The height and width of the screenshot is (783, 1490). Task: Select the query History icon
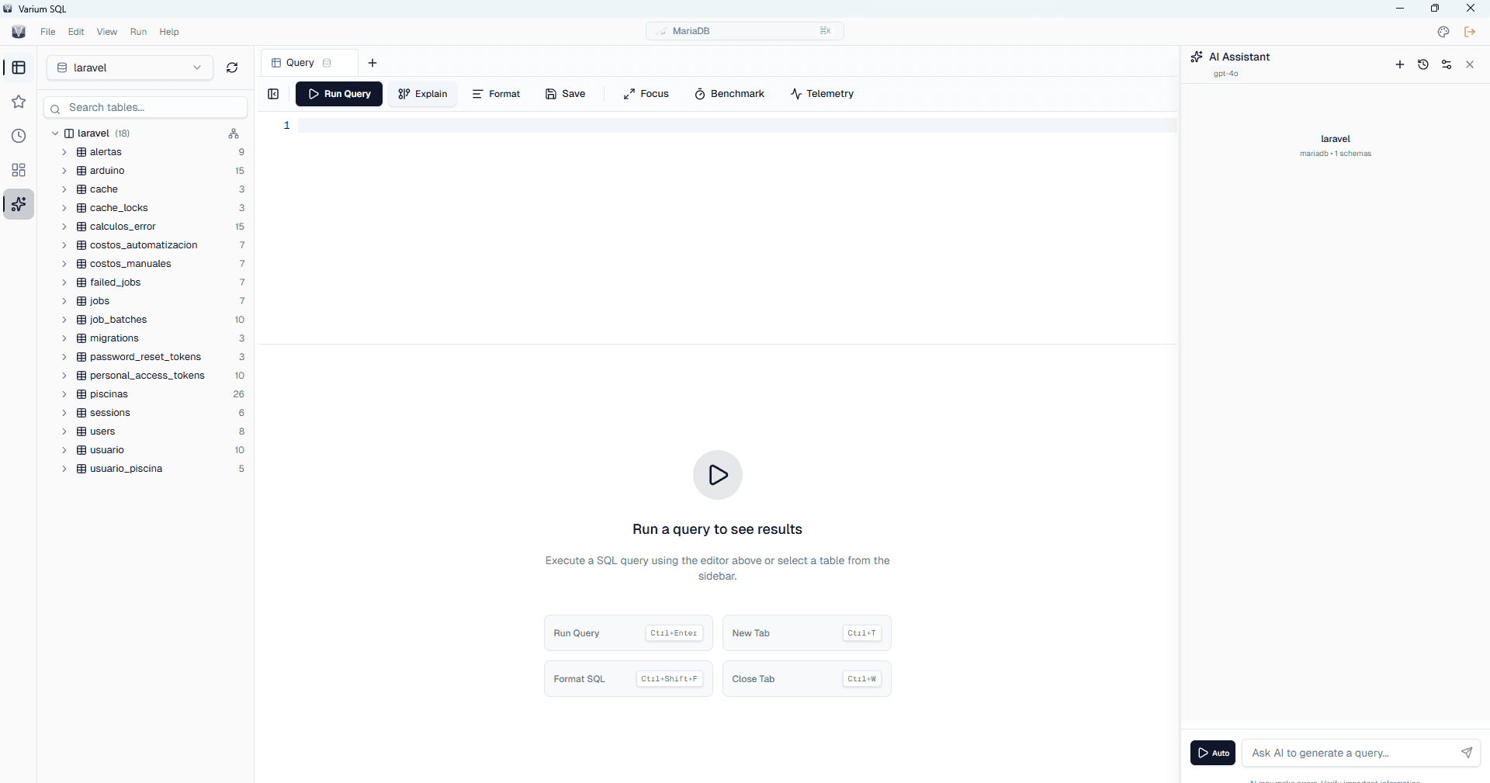coord(19,136)
